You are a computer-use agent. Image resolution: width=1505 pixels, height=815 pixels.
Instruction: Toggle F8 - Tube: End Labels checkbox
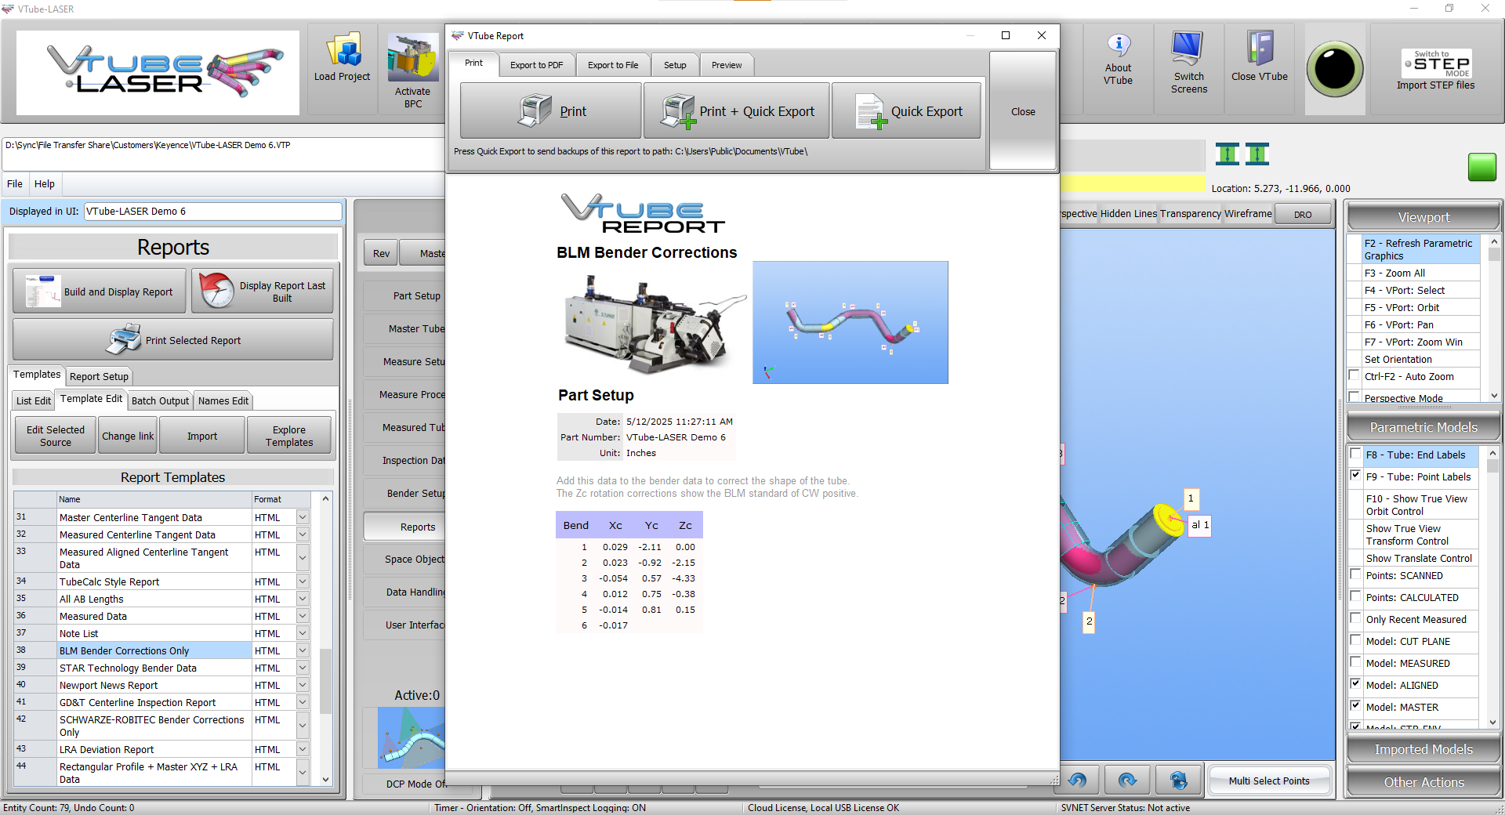[1356, 454]
